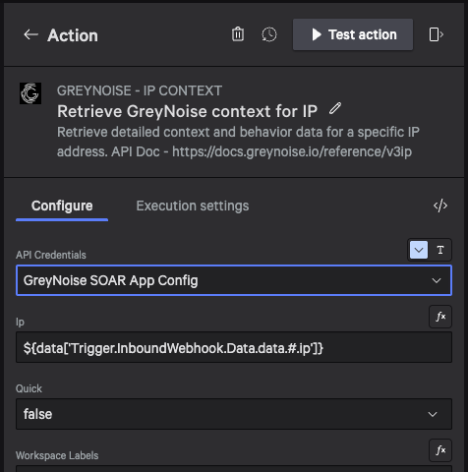Click the API Credentials label
Viewport: 468px width, 472px height.
coord(51,255)
